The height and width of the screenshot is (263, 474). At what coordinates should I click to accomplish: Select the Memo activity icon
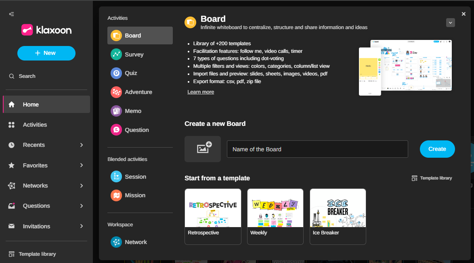[116, 111]
